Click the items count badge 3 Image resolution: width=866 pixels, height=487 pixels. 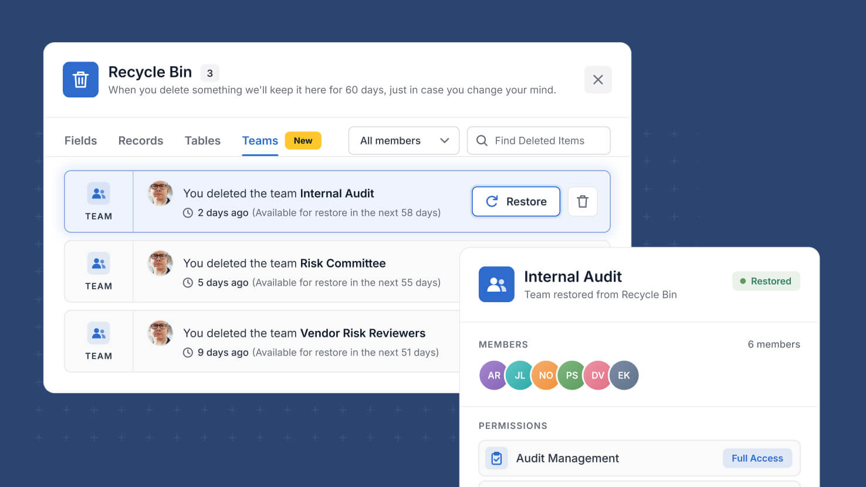(x=209, y=73)
